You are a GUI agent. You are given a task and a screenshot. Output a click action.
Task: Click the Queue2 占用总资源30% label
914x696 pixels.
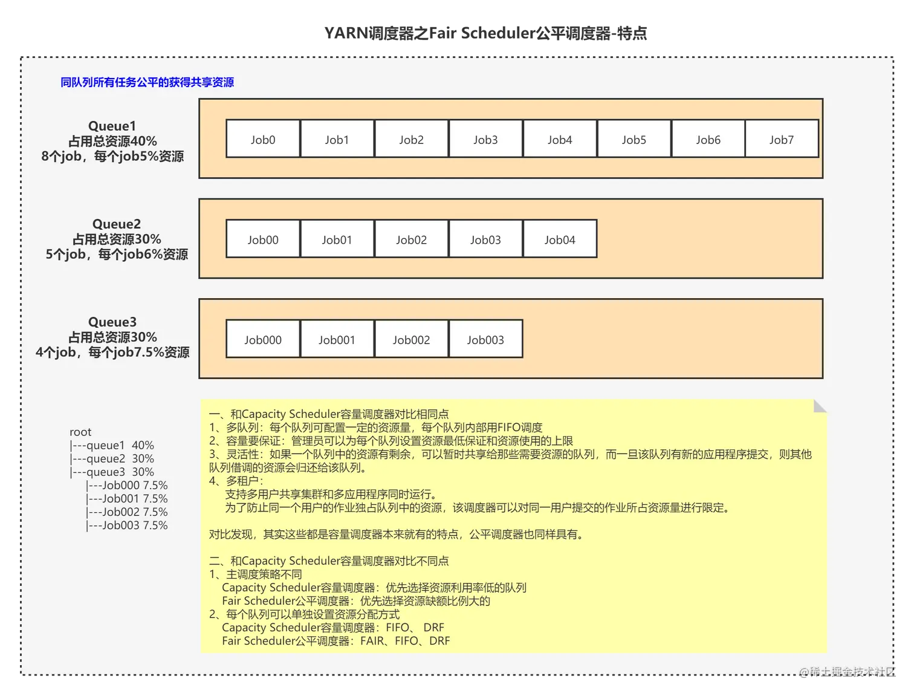[116, 239]
